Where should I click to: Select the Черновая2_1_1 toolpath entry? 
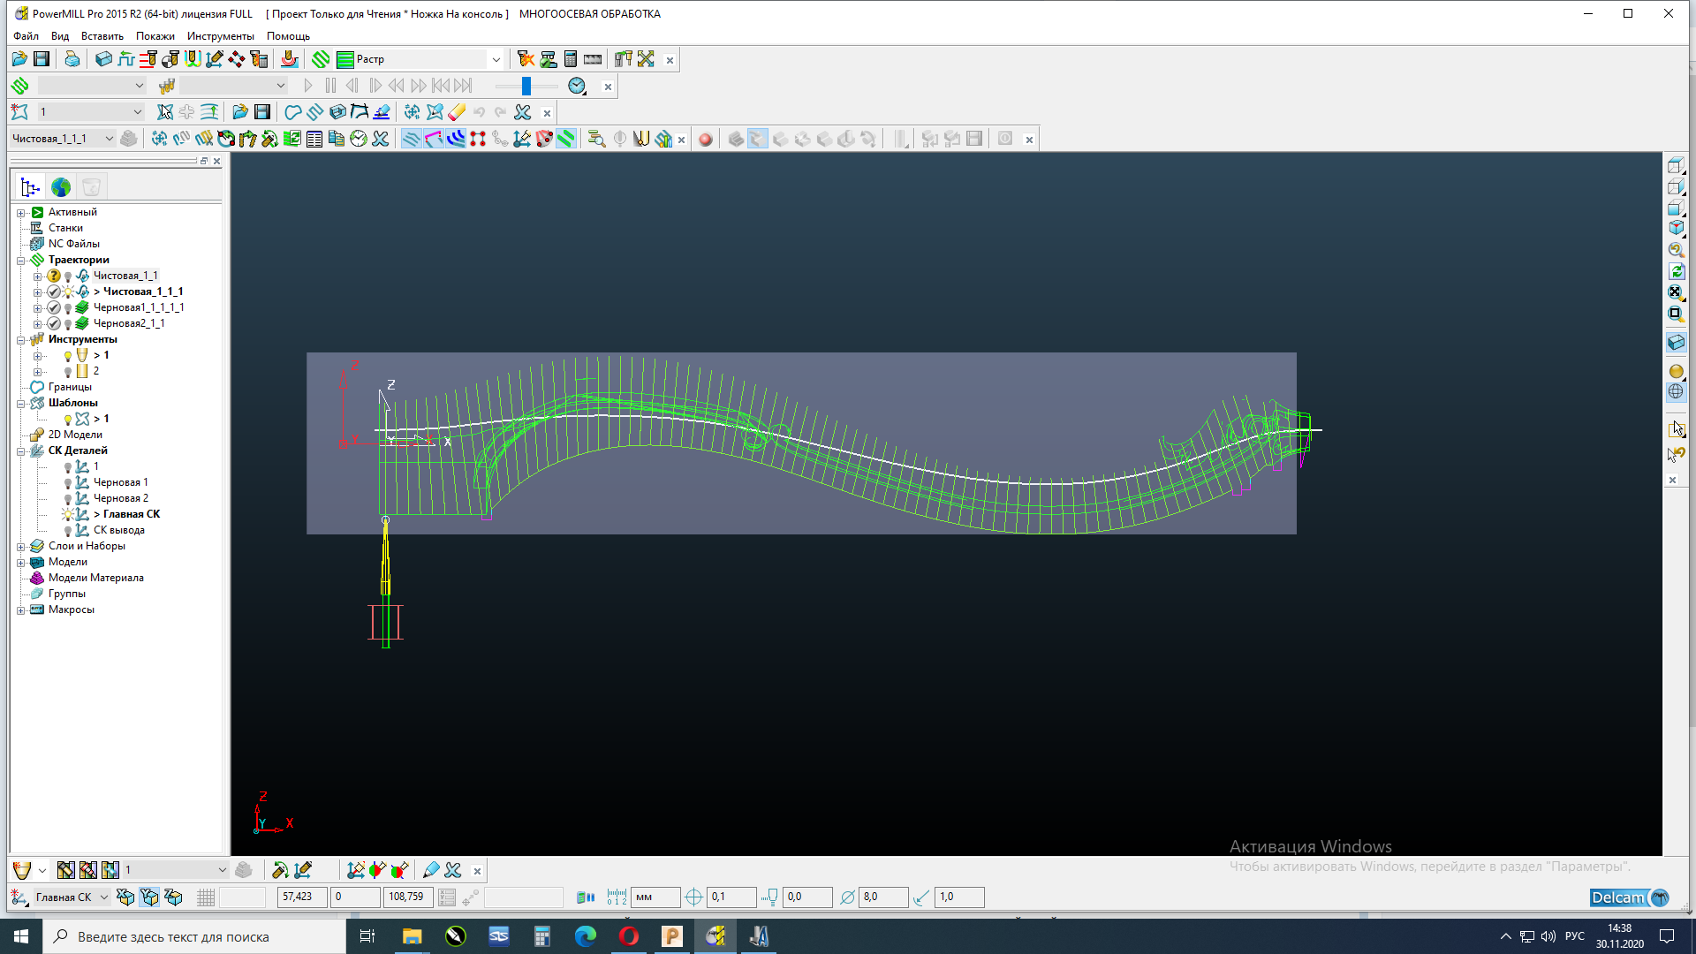(x=129, y=323)
